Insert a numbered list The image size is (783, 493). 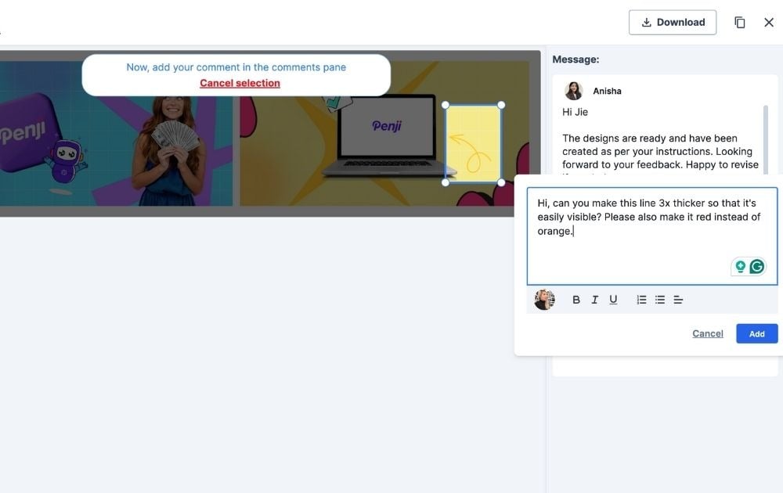[x=641, y=300]
